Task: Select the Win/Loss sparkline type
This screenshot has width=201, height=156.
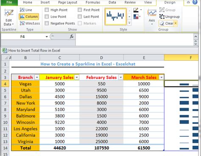Action: tap(30, 23)
